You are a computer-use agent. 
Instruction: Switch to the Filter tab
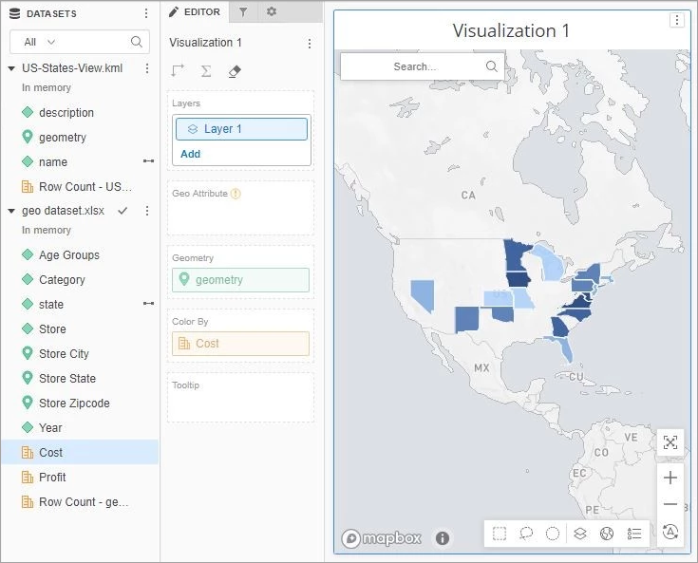tap(243, 11)
